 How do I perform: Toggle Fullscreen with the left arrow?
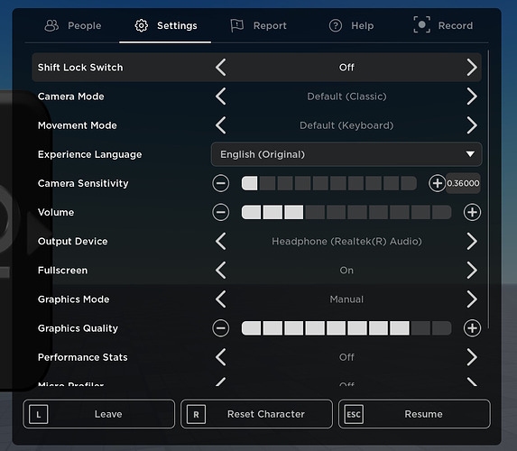[221, 271]
